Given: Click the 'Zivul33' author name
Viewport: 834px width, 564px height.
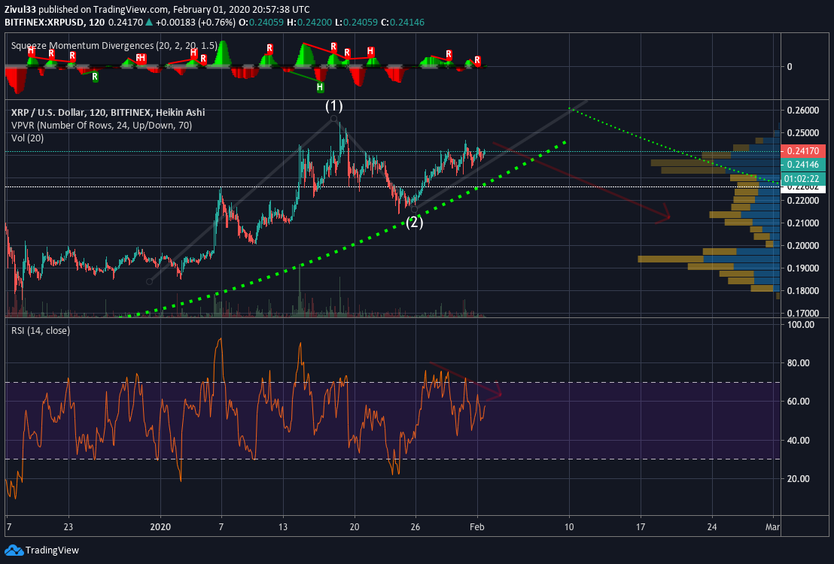Looking at the screenshot, I should pos(20,10).
